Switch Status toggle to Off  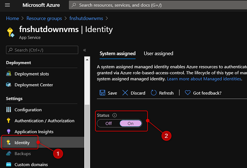(x=108, y=123)
